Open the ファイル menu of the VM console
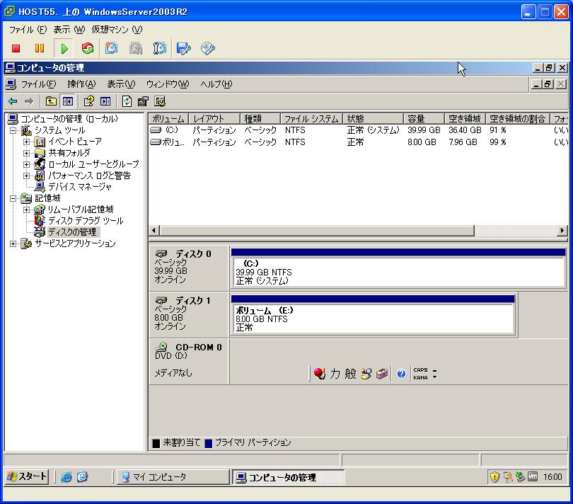This screenshot has width=573, height=504. [x=28, y=30]
